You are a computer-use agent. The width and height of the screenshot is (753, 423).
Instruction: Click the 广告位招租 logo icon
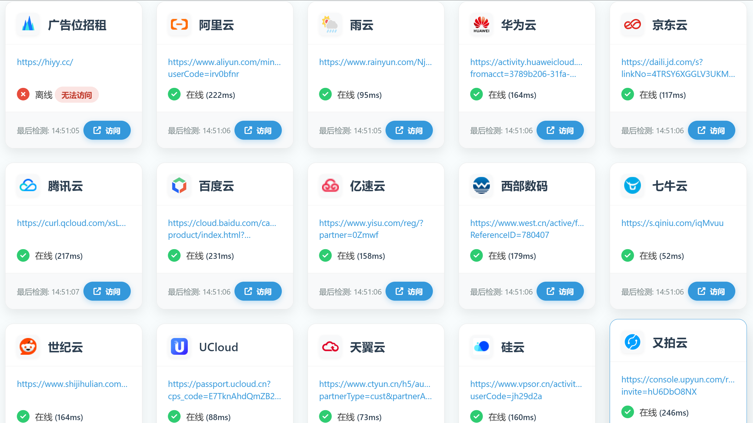[x=28, y=24]
